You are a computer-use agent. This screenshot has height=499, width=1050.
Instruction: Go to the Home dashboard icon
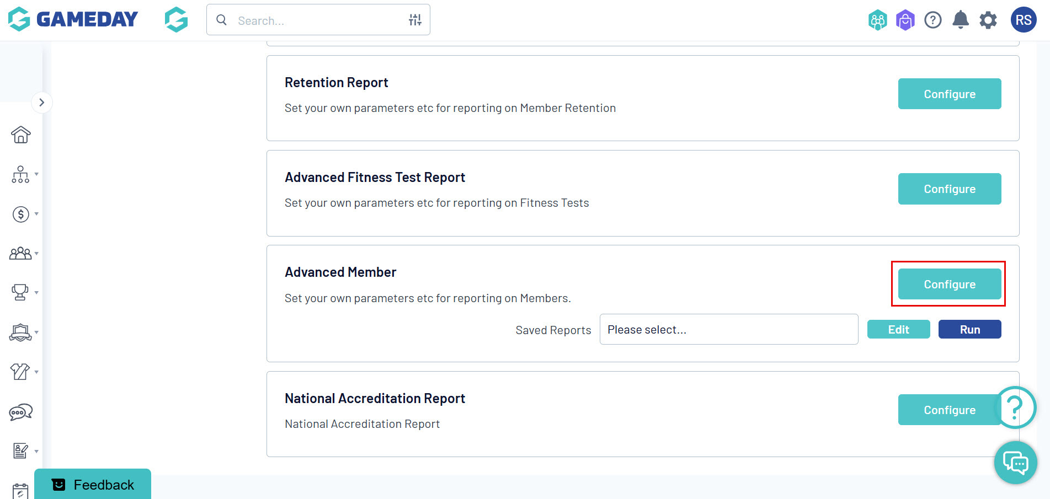point(21,135)
